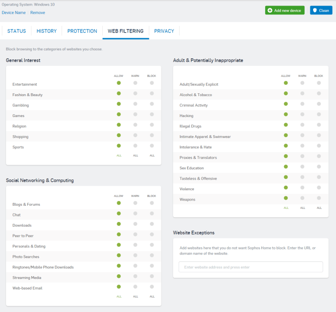Set Chat to Block
Viewport: 336px width, 312px height.
coord(152,214)
